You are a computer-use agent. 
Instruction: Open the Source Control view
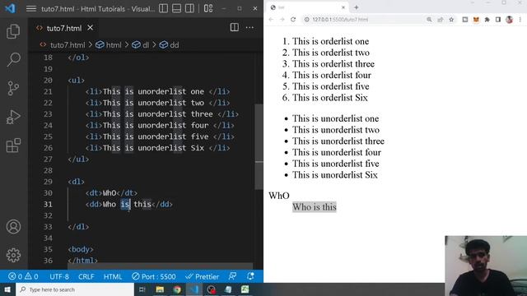(13, 88)
